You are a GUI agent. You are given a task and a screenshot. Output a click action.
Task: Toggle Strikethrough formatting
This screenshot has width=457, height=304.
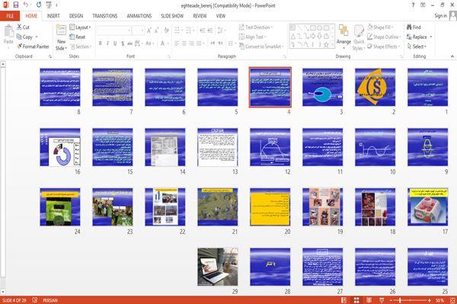pos(129,43)
